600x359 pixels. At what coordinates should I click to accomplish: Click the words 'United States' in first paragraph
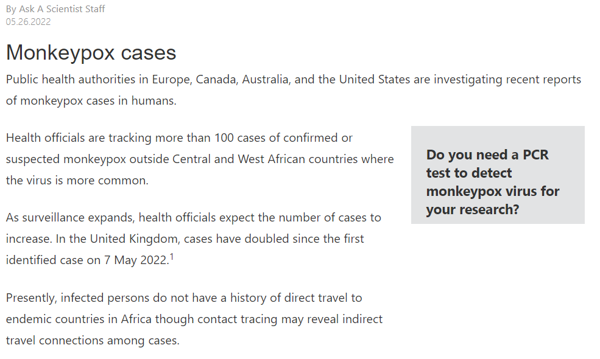375,80
